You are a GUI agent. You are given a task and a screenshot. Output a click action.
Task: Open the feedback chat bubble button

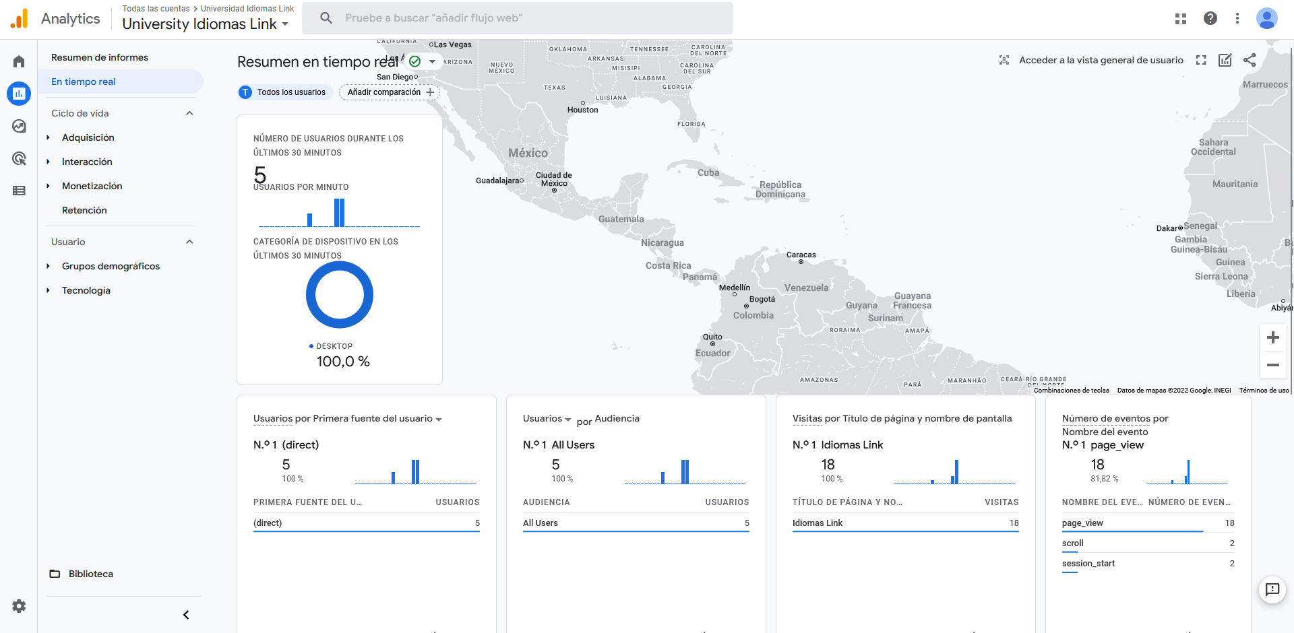tap(1272, 590)
